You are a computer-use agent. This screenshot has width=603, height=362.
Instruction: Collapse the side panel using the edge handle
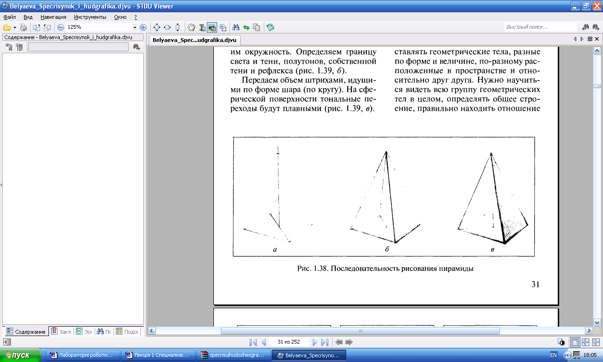click(1, 185)
